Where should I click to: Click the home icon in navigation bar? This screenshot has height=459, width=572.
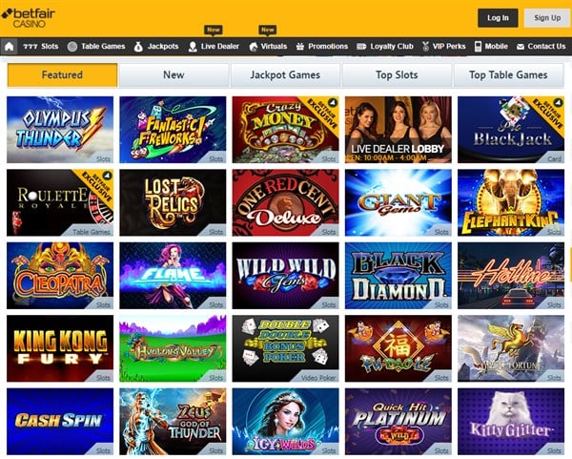click(9, 47)
